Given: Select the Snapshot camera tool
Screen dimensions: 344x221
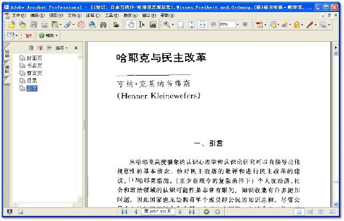Looking at the screenshot, I should tap(153, 25).
